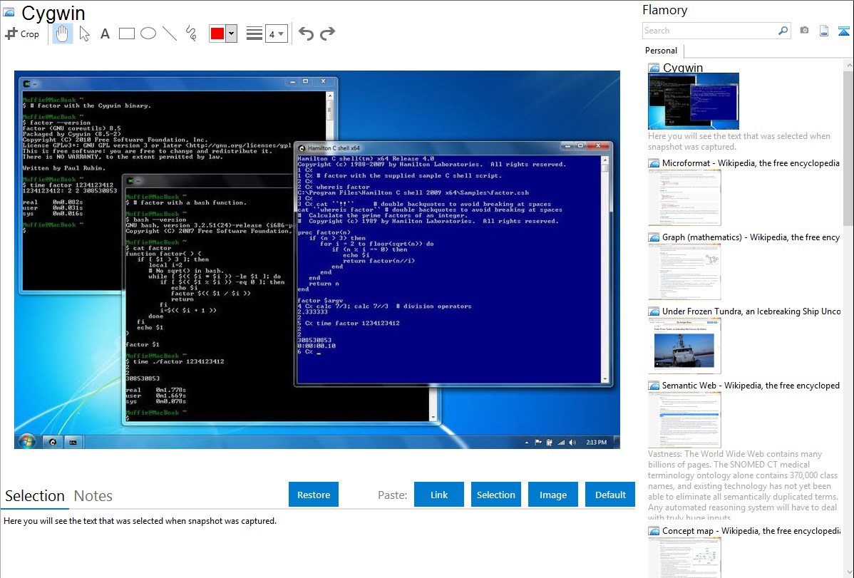Pick the text annotation tool

coord(105,33)
